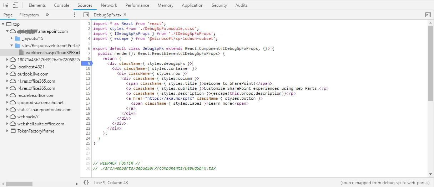This screenshot has height=187, width=434.
Task: Hide the navigator pane with sidebar icon
Action: (86, 15)
